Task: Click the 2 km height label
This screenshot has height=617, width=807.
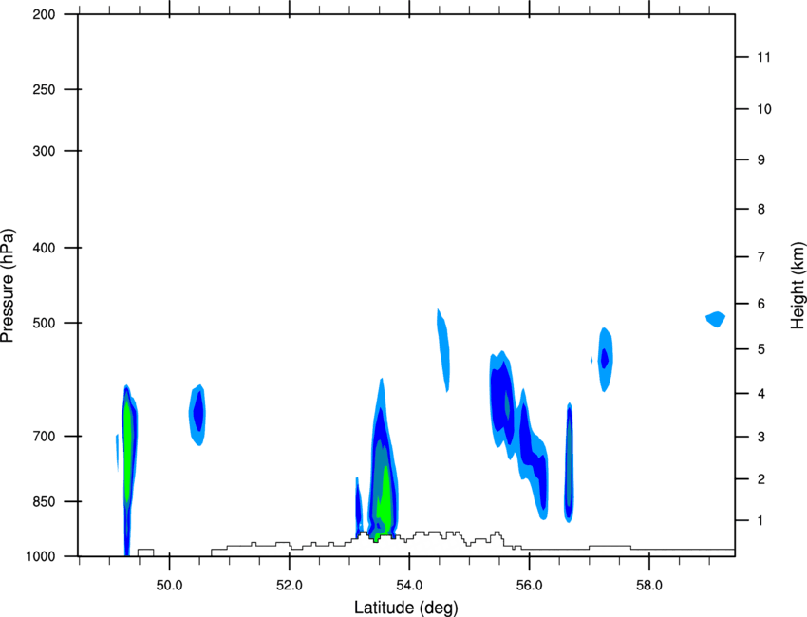Action: [760, 479]
